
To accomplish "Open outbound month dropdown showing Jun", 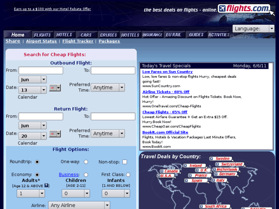I will pyautogui.click(x=33, y=79).
